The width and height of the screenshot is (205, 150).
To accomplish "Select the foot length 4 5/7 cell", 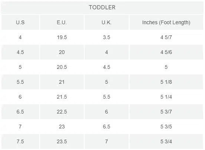I will [166, 37].
